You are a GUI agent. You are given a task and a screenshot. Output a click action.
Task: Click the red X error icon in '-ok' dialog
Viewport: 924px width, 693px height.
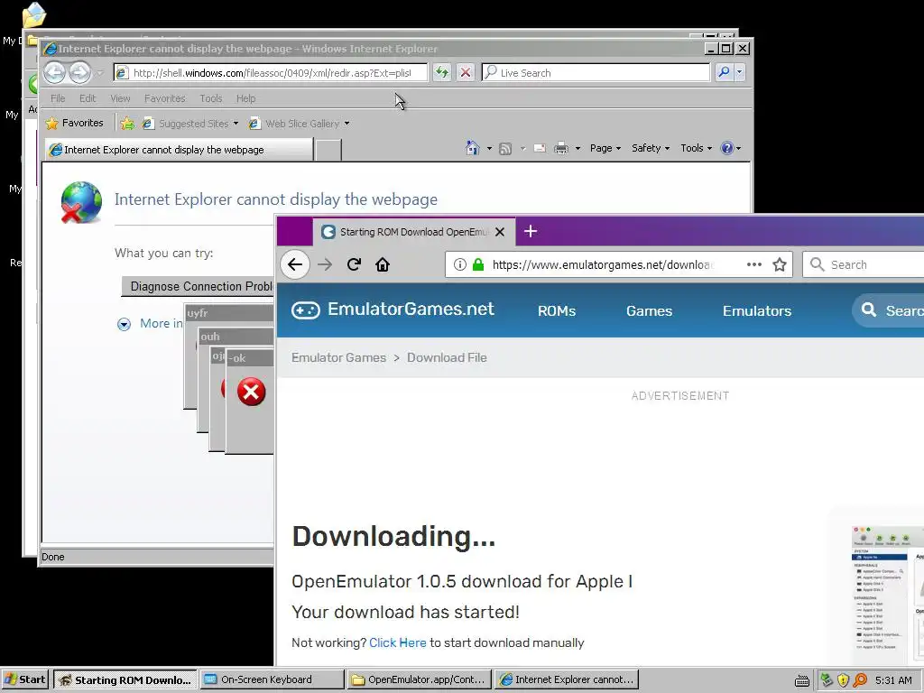(x=251, y=392)
